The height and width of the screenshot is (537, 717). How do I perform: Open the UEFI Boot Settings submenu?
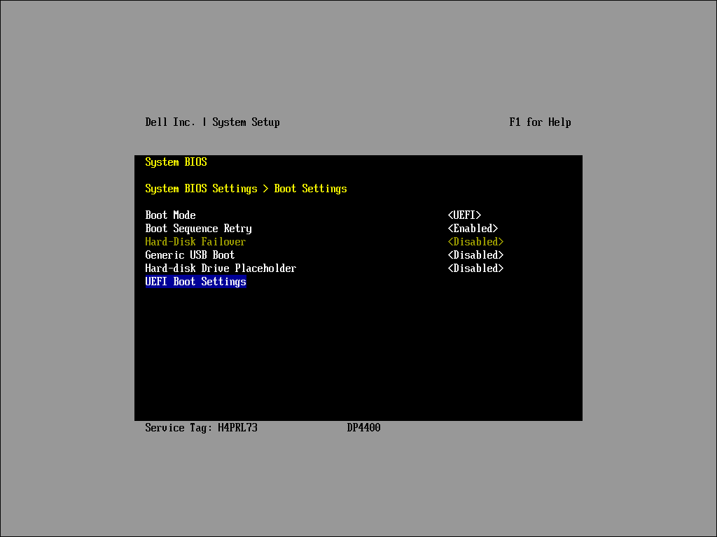(x=195, y=281)
